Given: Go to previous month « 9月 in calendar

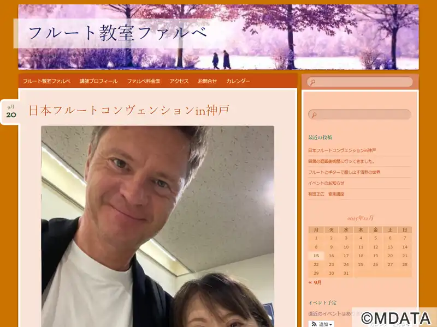Looking at the screenshot, I should [x=315, y=282].
